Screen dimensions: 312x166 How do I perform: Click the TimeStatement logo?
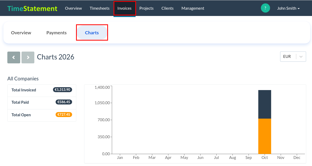(x=32, y=8)
